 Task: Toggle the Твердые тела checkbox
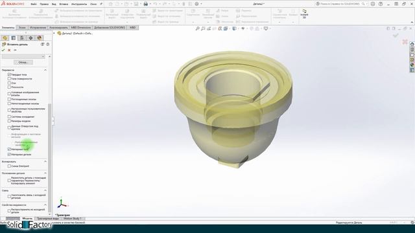coord(9,74)
